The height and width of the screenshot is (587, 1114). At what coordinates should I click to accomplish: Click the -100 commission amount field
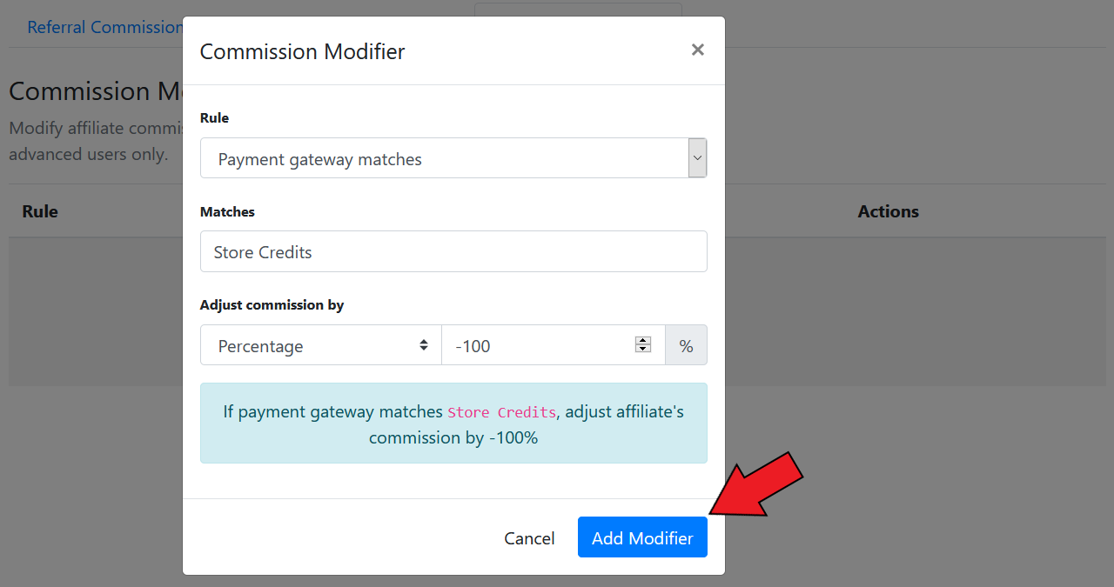(554, 345)
